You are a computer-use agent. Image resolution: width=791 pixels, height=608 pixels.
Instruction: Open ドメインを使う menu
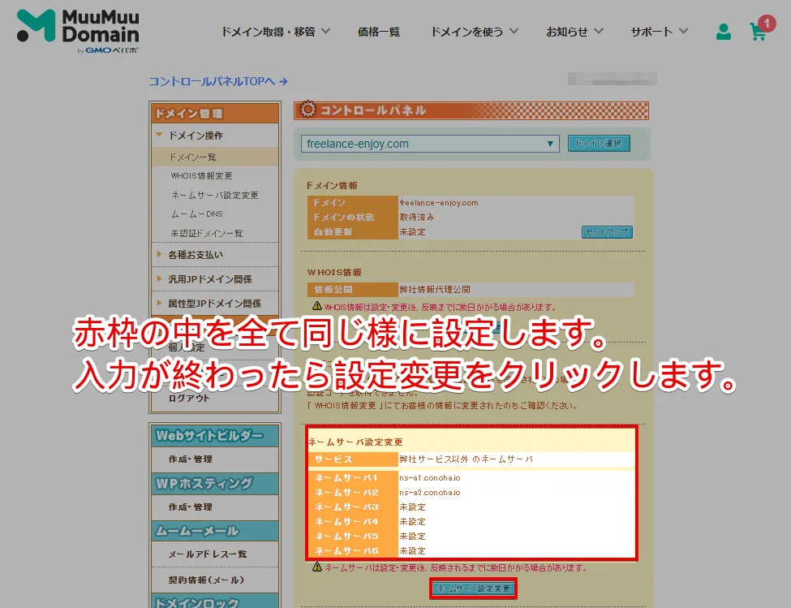point(466,32)
